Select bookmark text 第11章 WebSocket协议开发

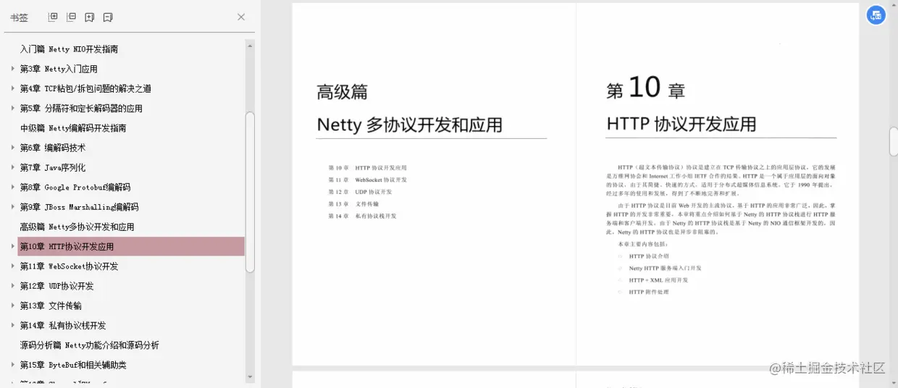pos(69,266)
